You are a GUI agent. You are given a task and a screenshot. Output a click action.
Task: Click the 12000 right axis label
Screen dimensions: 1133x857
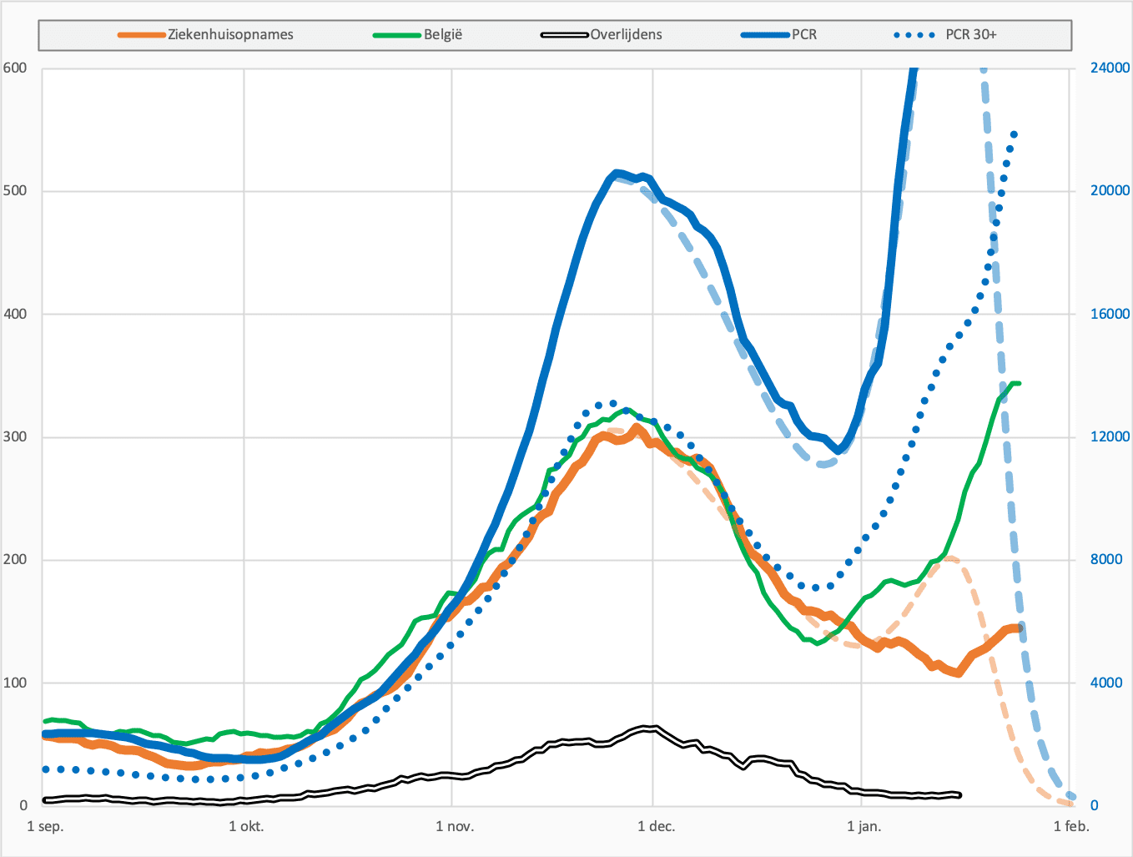(x=1110, y=437)
